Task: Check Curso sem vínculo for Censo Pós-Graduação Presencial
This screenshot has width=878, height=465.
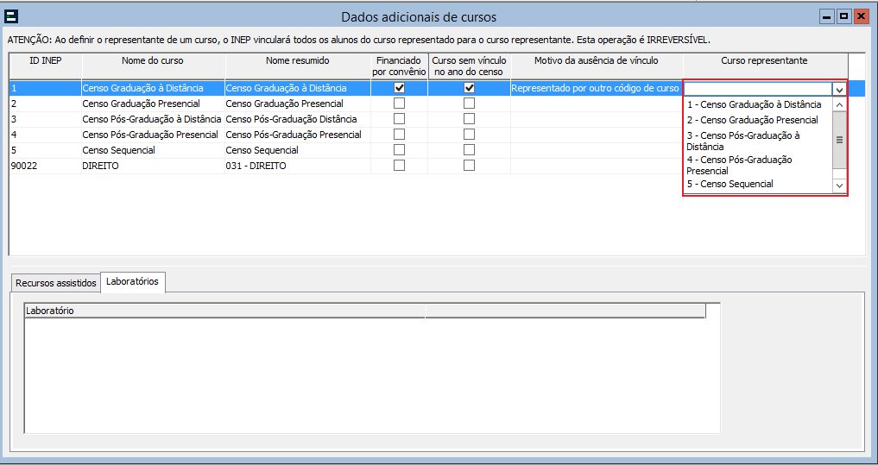Action: (x=469, y=135)
